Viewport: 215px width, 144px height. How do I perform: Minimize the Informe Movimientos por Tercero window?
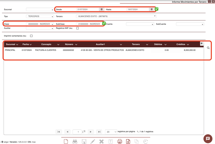(209, 2)
